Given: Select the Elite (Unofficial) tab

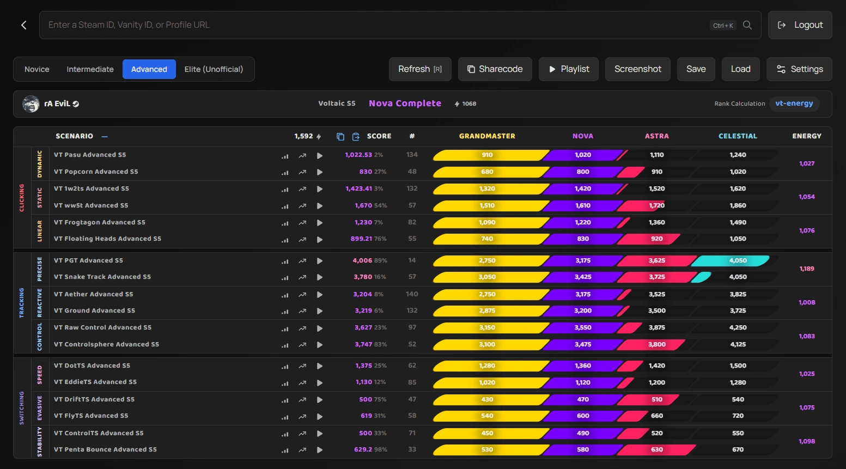Looking at the screenshot, I should click(215, 69).
